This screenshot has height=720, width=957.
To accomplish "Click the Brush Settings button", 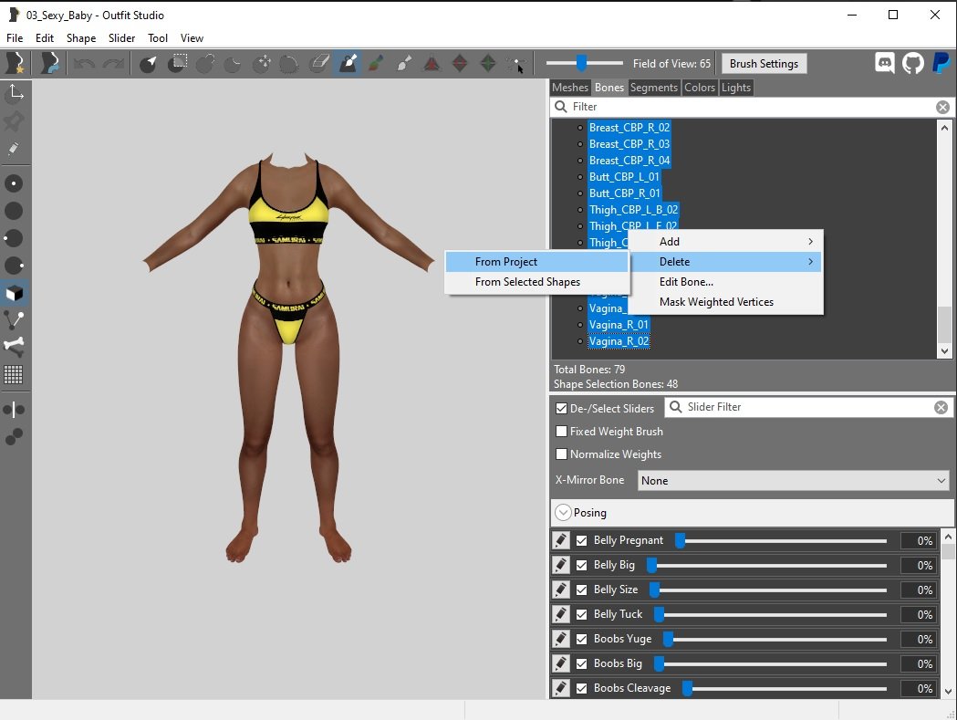I will [x=764, y=64].
